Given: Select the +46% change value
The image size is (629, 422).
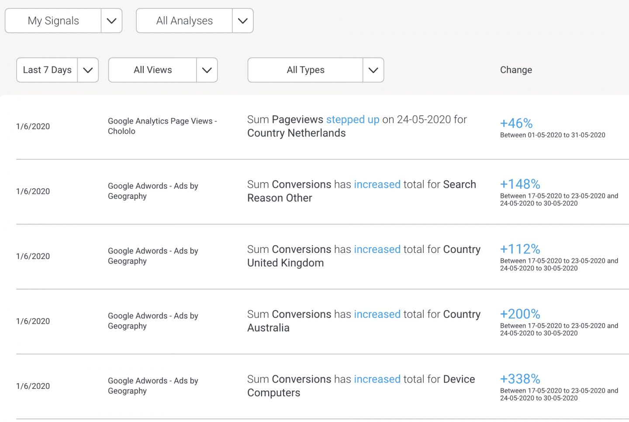Looking at the screenshot, I should click(516, 124).
